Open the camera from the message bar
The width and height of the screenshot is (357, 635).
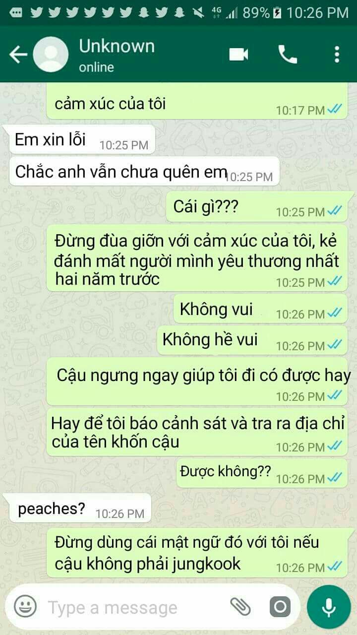280,606
